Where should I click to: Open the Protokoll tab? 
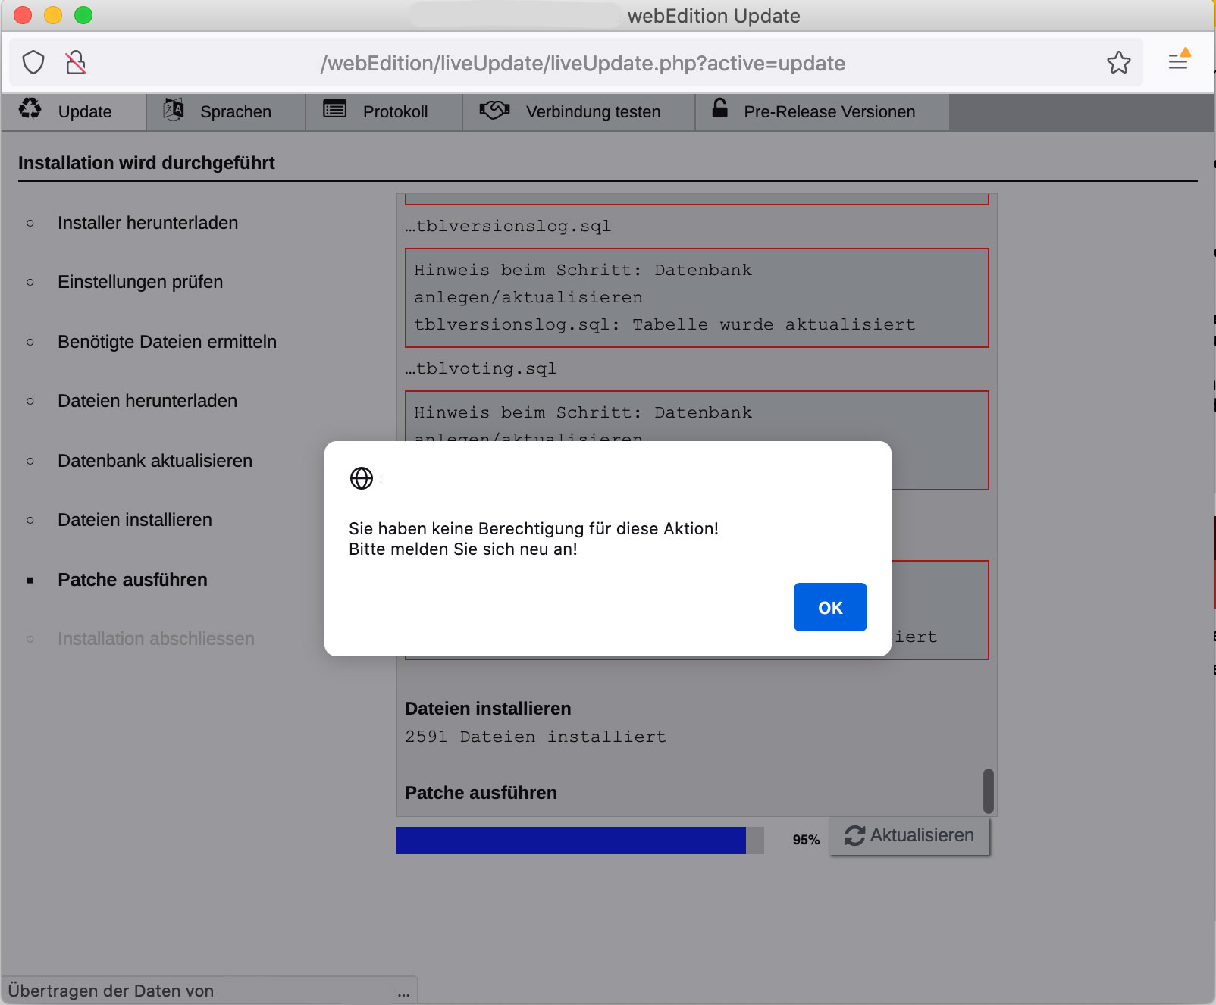(x=384, y=111)
